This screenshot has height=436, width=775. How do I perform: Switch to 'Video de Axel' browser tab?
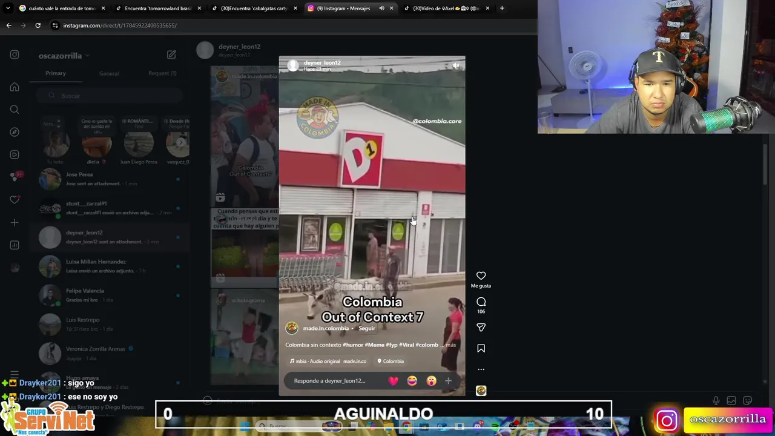(x=446, y=8)
